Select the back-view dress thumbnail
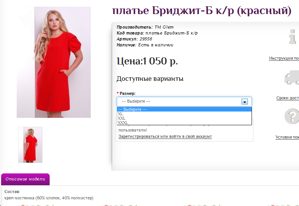The height and width of the screenshot is (206, 299). coord(30,145)
